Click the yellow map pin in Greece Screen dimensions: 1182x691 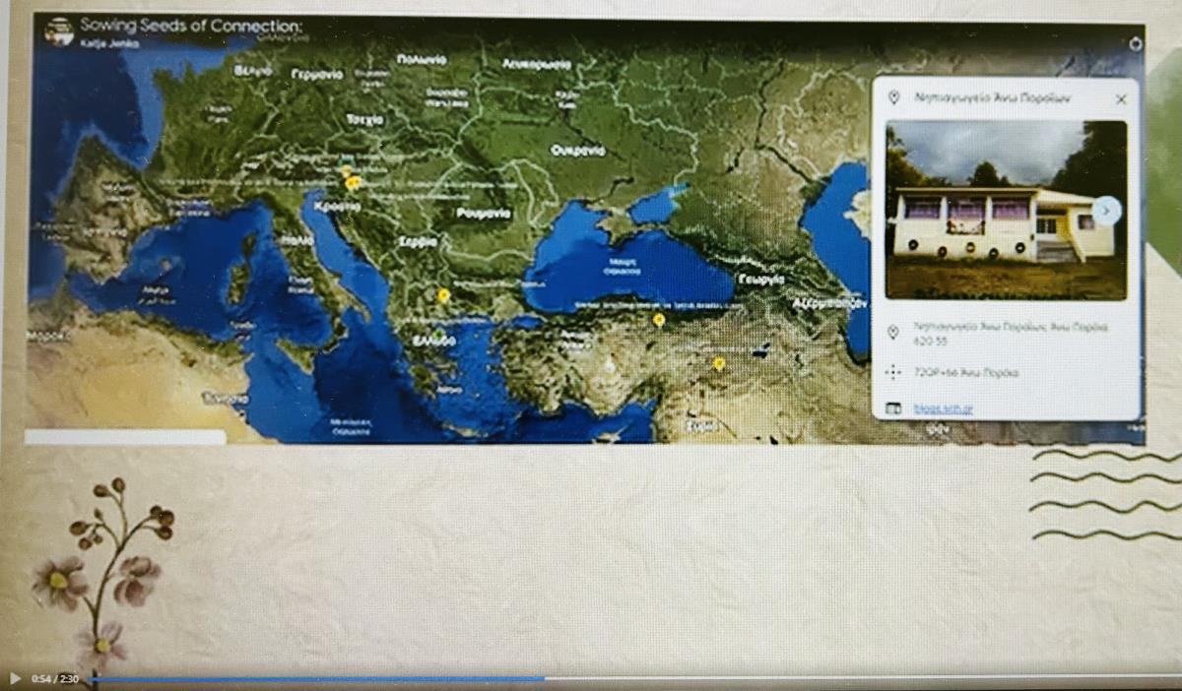point(443,294)
